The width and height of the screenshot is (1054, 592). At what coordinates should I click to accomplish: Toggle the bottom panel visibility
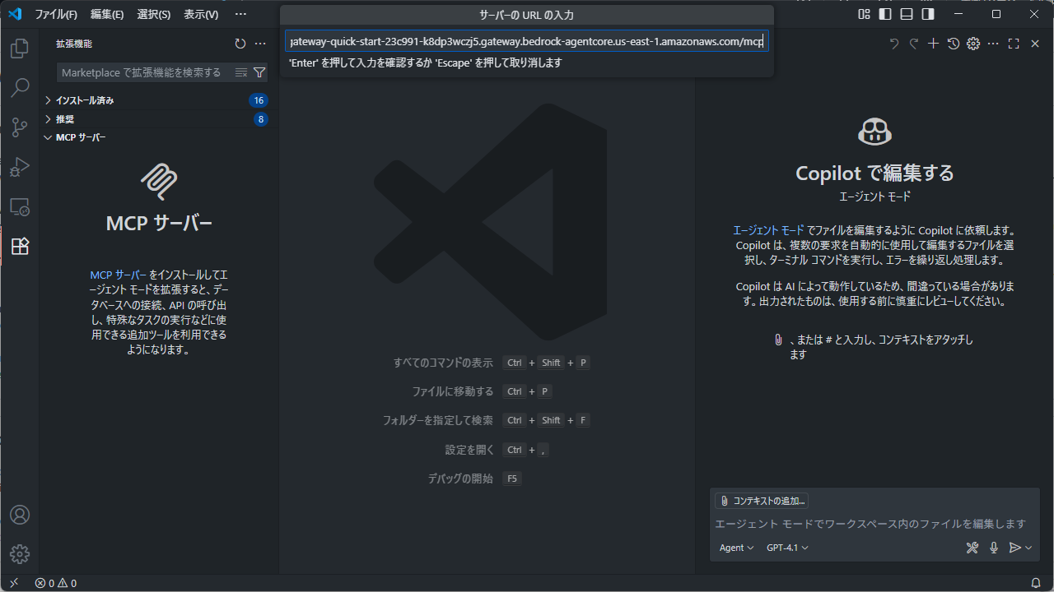tap(907, 14)
